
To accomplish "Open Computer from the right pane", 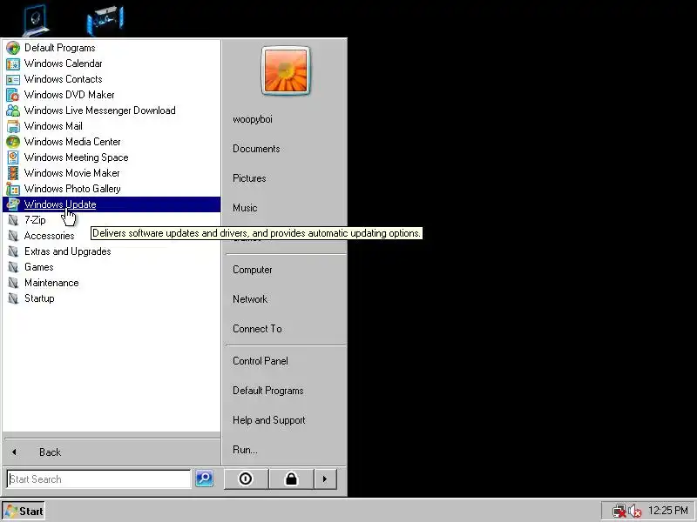I will (253, 270).
